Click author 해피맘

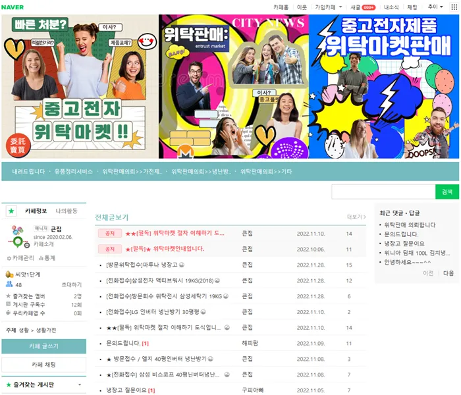pos(250,343)
